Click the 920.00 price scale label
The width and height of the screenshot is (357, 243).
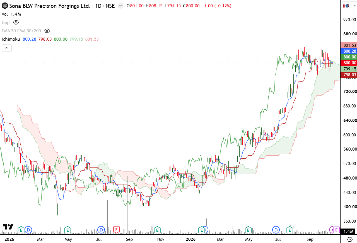[350, 19]
